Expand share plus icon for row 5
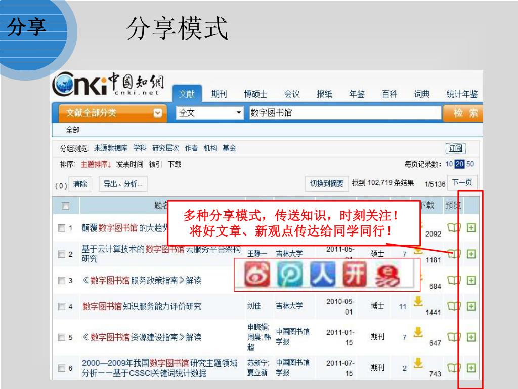The height and width of the screenshot is (389, 518). pyautogui.click(x=471, y=337)
